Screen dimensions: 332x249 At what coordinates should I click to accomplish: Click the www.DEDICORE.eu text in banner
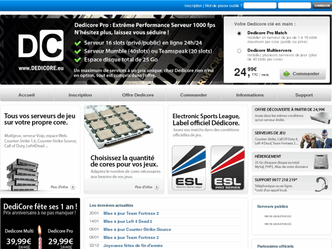click(41, 68)
